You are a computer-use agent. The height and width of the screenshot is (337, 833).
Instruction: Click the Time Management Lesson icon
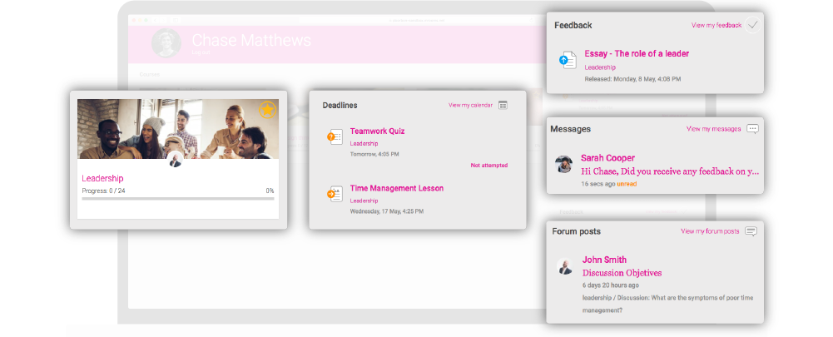click(x=335, y=194)
